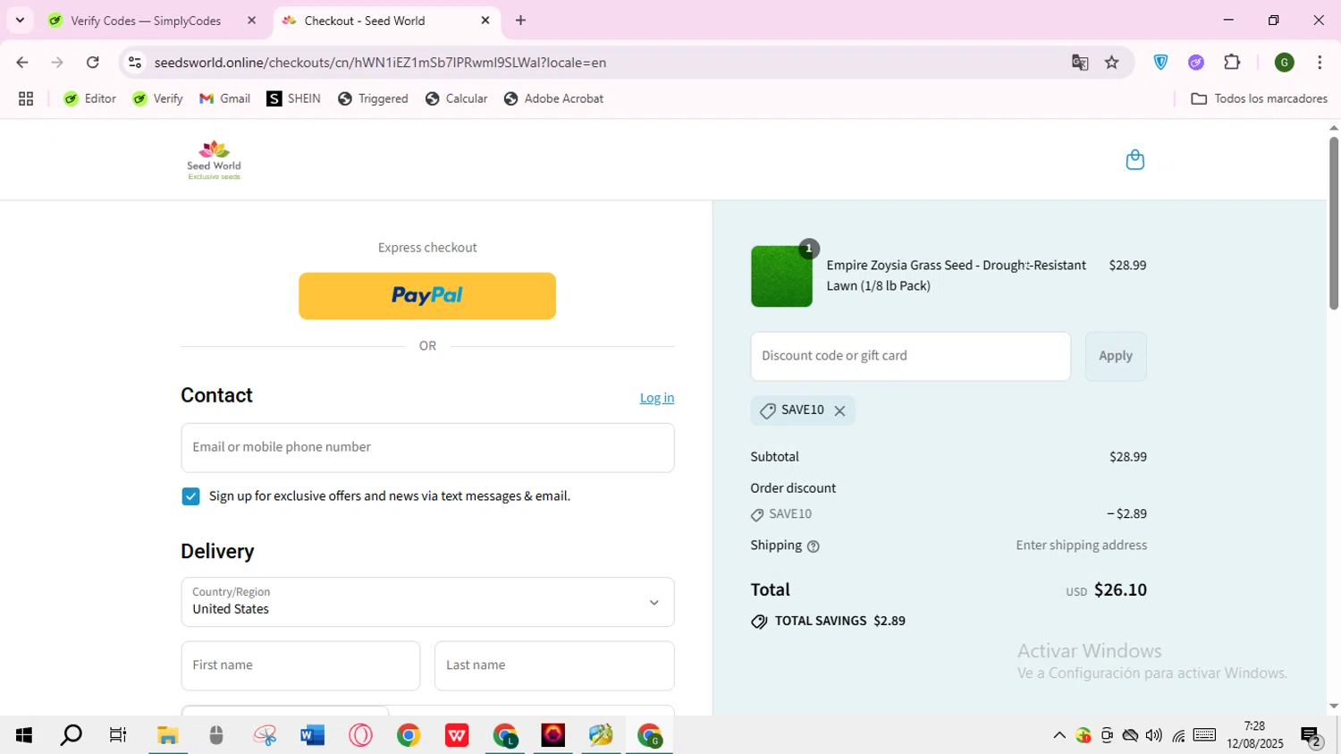The image size is (1341, 754).
Task: Open the Chrome profile avatar G
Action: (1285, 63)
